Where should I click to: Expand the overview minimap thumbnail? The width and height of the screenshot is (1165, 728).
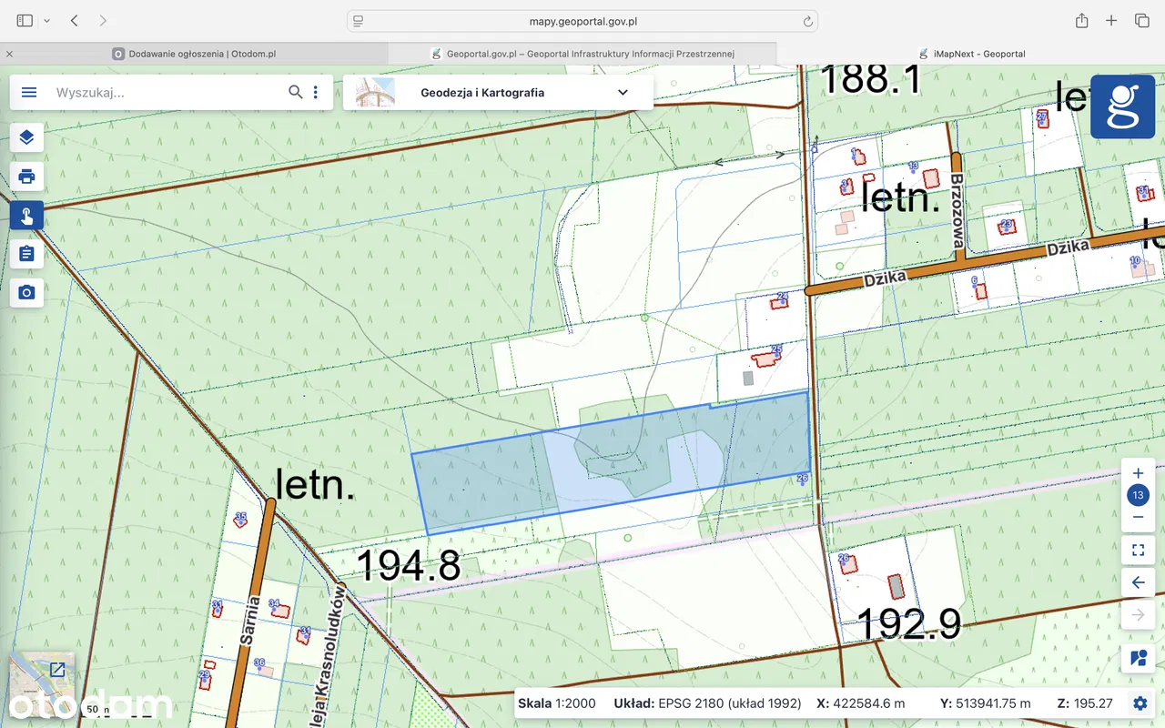[57, 670]
